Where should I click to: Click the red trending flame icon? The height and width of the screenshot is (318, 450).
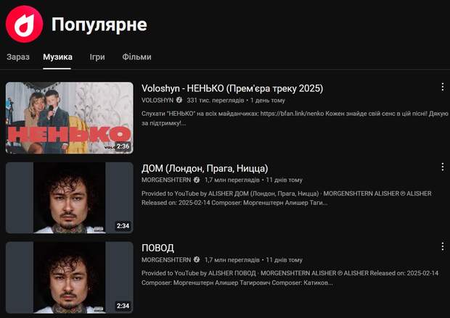pos(25,24)
